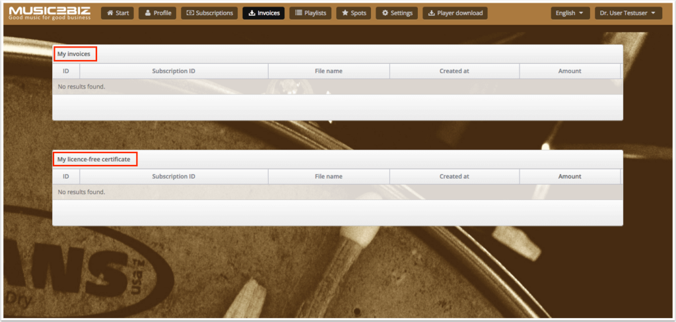
Task: Click the Music2Biz logo
Action: pos(50,13)
